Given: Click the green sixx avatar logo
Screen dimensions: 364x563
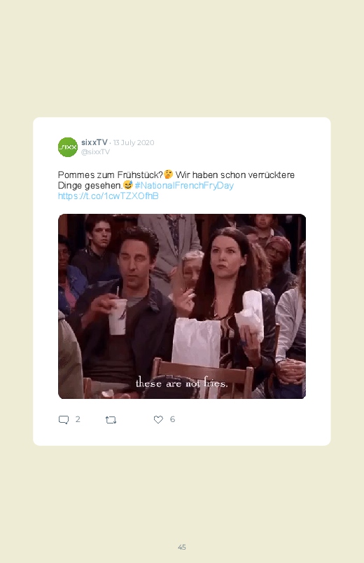Looking at the screenshot, I should pos(68,147).
